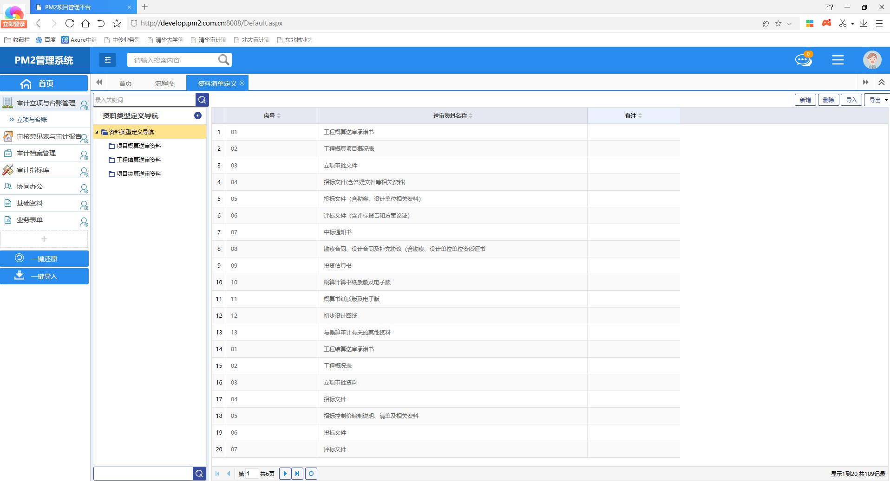Collapse the 资料类型定义导航 panel

click(x=198, y=115)
